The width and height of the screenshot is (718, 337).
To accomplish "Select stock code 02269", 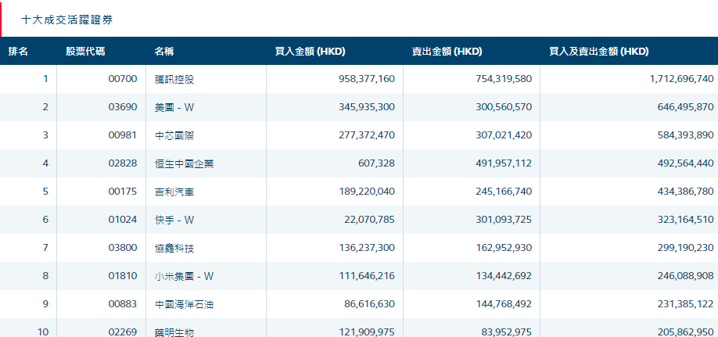I will click(123, 332).
